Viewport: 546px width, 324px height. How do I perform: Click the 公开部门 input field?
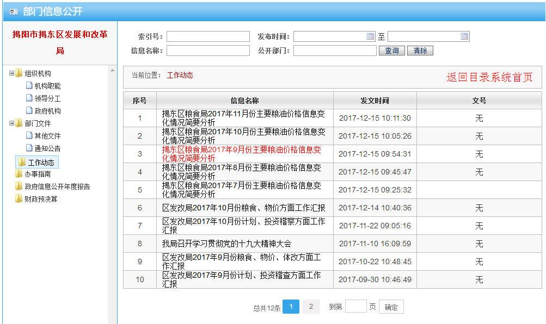[335, 51]
